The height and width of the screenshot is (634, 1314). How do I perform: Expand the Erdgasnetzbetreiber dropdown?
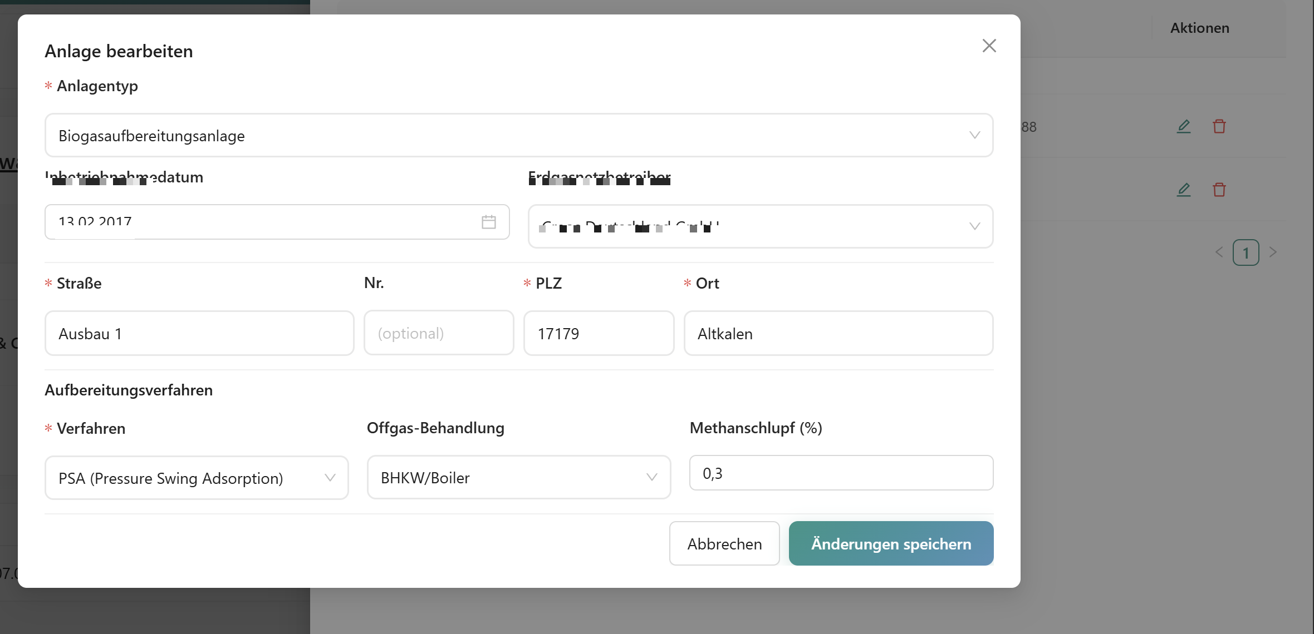point(760,226)
